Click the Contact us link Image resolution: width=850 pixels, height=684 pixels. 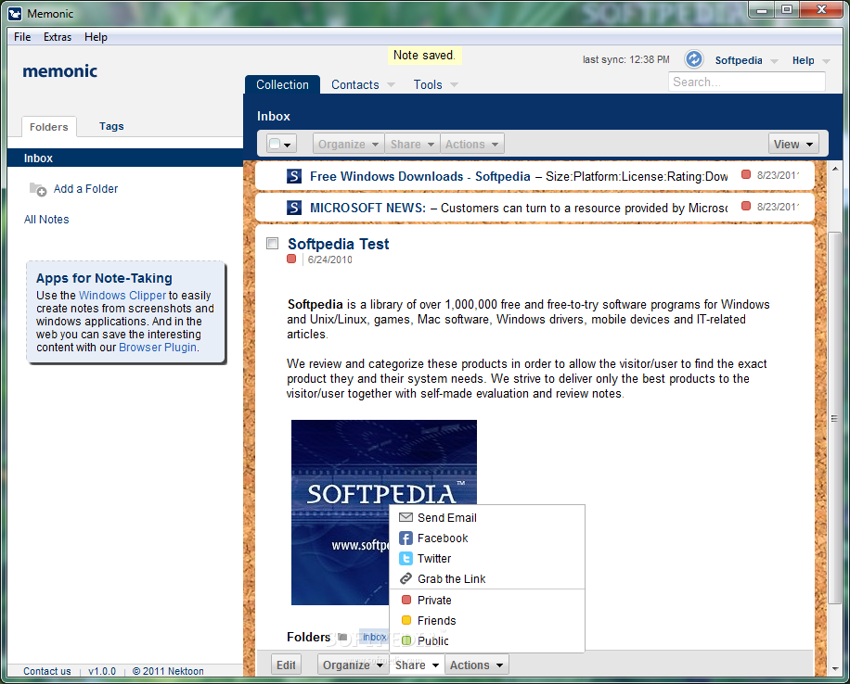pos(47,671)
